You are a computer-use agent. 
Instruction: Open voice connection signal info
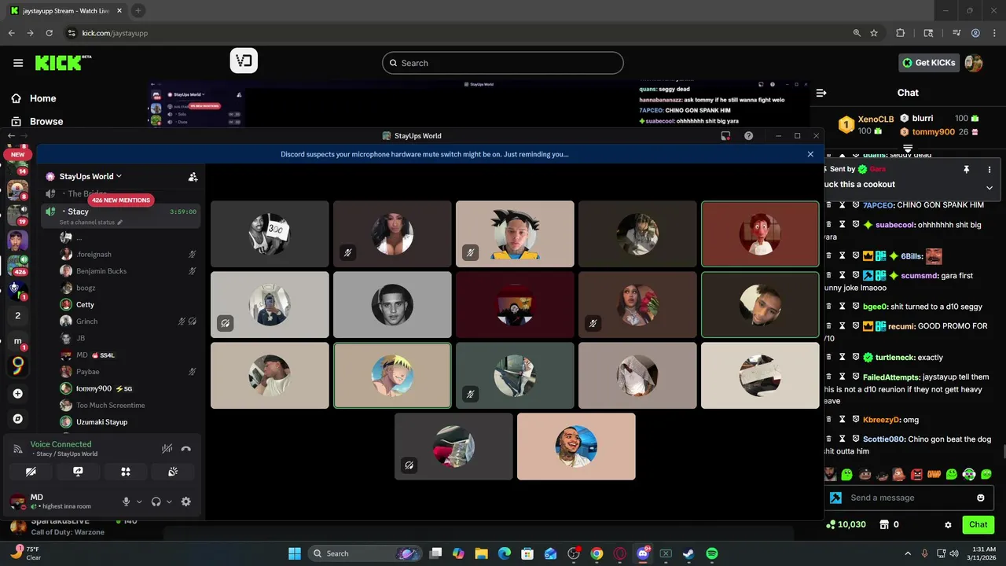pos(18,449)
